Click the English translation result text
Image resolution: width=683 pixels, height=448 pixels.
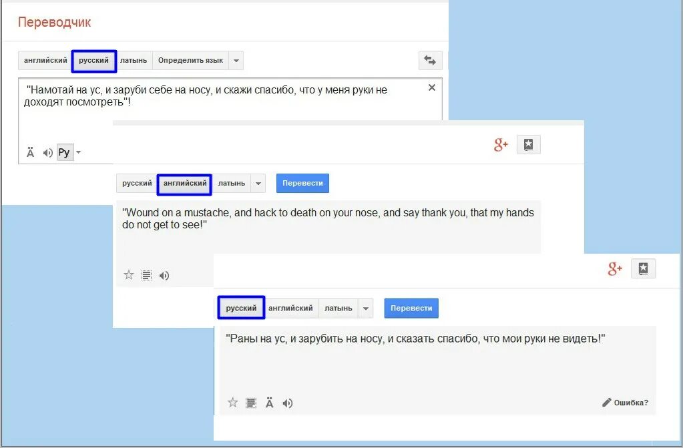328,219
